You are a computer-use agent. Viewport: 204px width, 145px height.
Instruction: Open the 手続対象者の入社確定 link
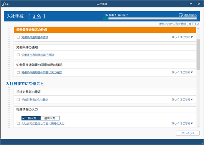[x=35, y=99]
